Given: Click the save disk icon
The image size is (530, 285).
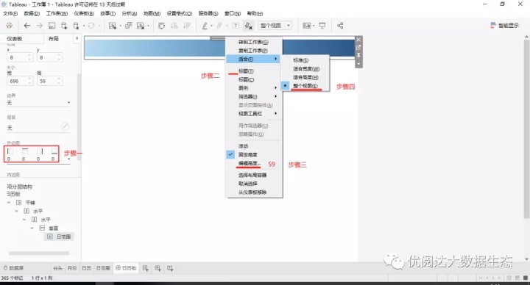Looking at the screenshot, I should point(52,26).
